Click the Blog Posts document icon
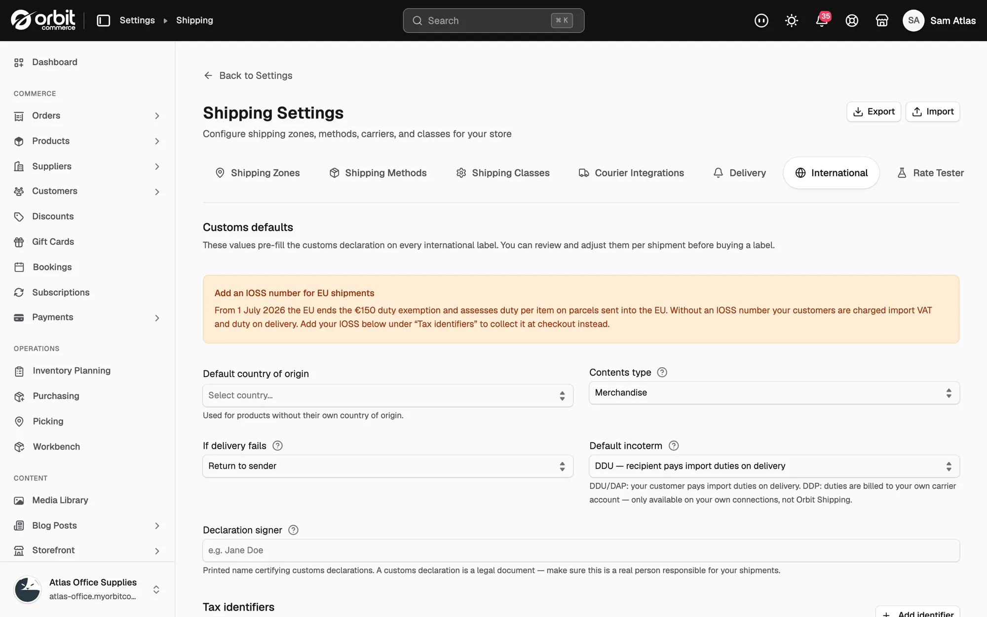 [19, 526]
